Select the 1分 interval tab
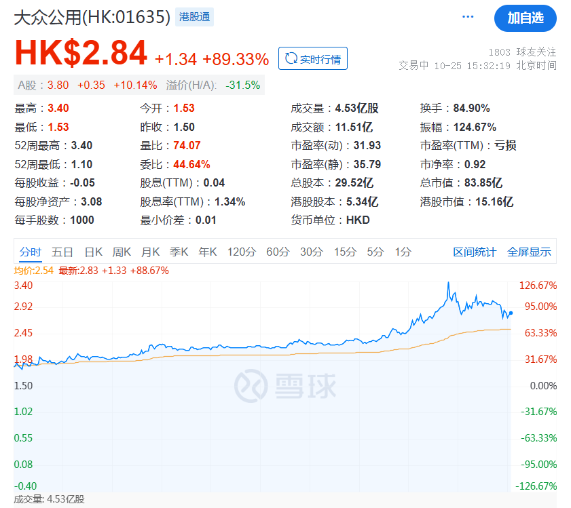Screen dimensions: 571x508 (403, 252)
